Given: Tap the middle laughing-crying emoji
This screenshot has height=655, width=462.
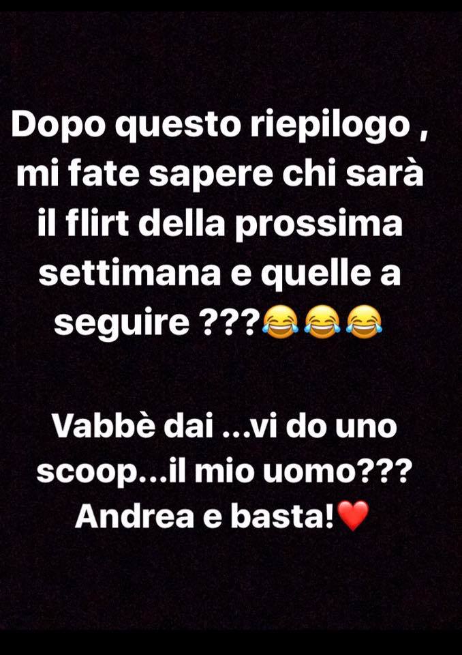Looking at the screenshot, I should pyautogui.click(x=322, y=321).
